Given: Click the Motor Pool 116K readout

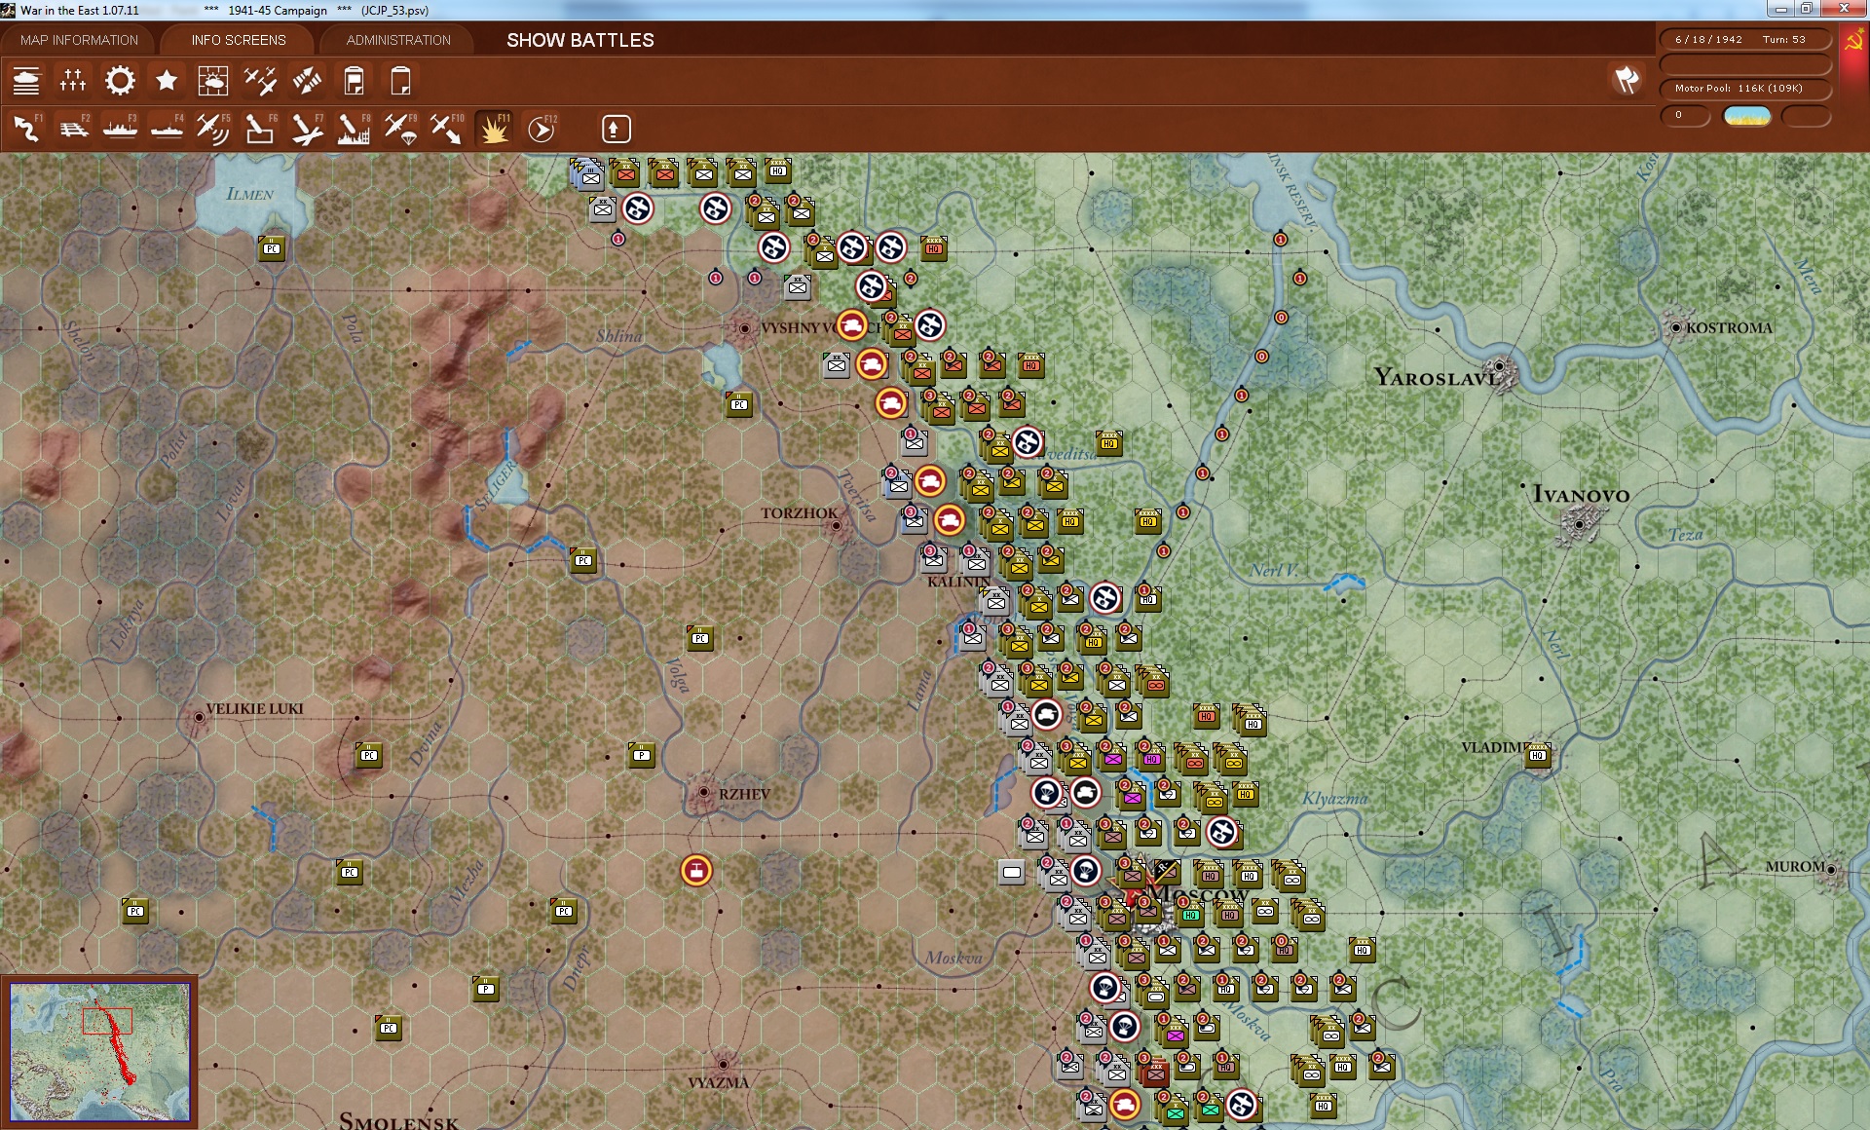Looking at the screenshot, I should pos(1744,89).
